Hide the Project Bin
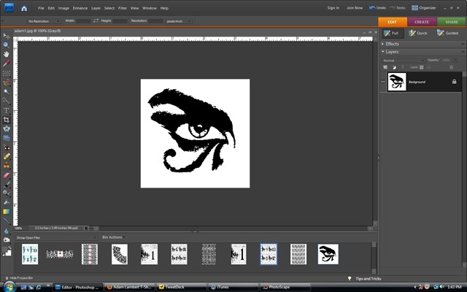Image resolution: width=467 pixels, height=292 pixels. point(19,279)
